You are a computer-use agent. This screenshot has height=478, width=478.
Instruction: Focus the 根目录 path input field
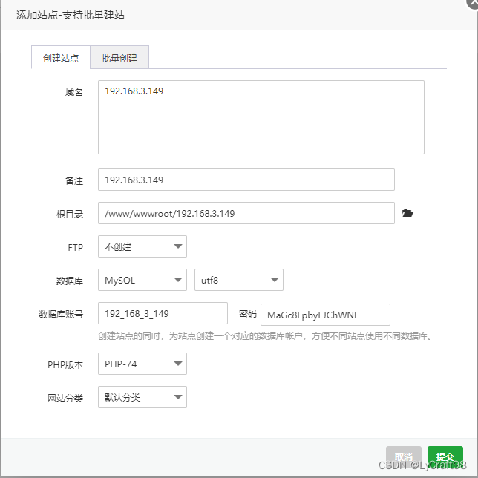pos(246,213)
